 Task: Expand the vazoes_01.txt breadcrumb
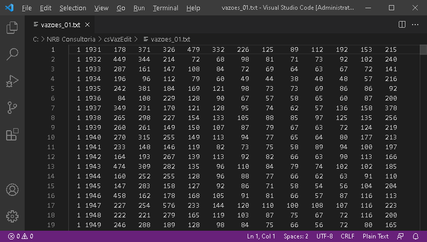tap(171, 39)
